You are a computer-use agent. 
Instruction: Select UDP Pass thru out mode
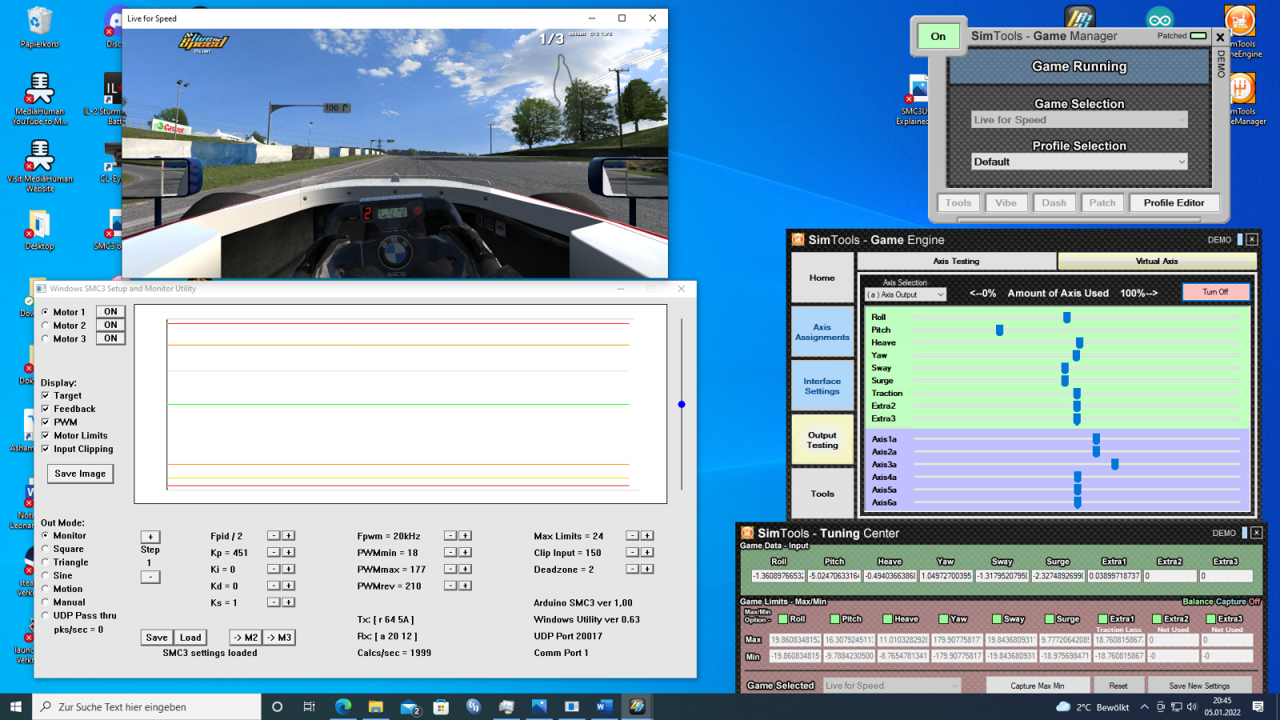pyautogui.click(x=46, y=615)
